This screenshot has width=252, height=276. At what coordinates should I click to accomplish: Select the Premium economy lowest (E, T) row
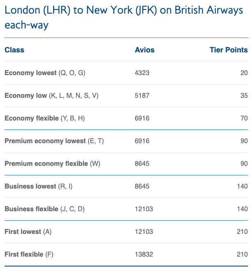[x=126, y=141]
